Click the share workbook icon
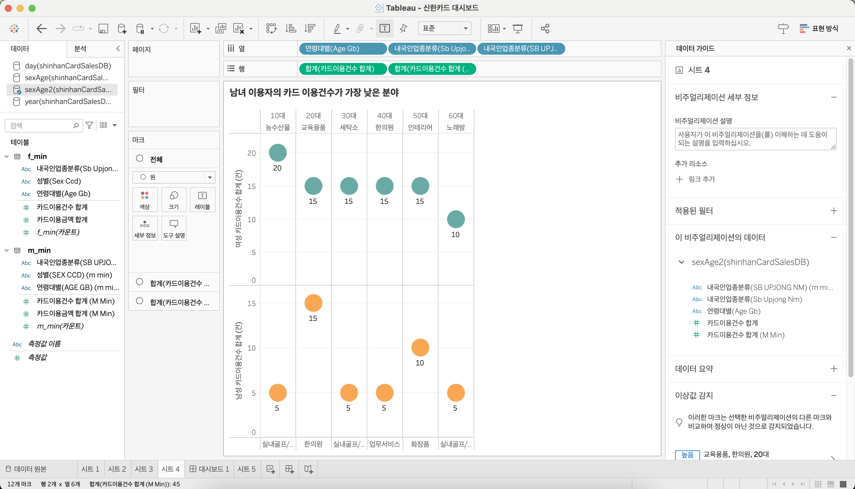The width and height of the screenshot is (855, 489). (x=545, y=29)
